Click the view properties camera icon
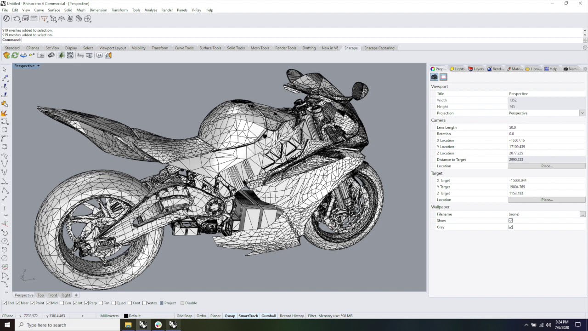The width and height of the screenshot is (588, 331). (x=434, y=77)
